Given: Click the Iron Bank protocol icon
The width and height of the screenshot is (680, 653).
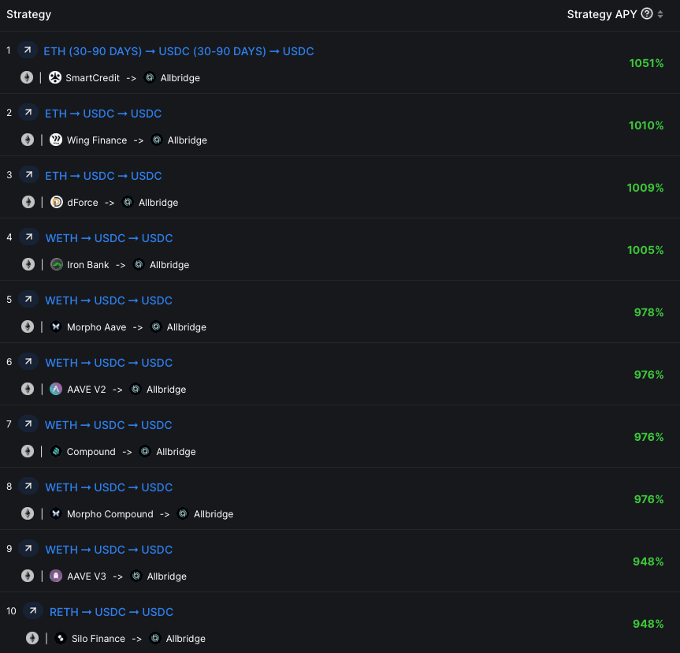Looking at the screenshot, I should tap(56, 265).
